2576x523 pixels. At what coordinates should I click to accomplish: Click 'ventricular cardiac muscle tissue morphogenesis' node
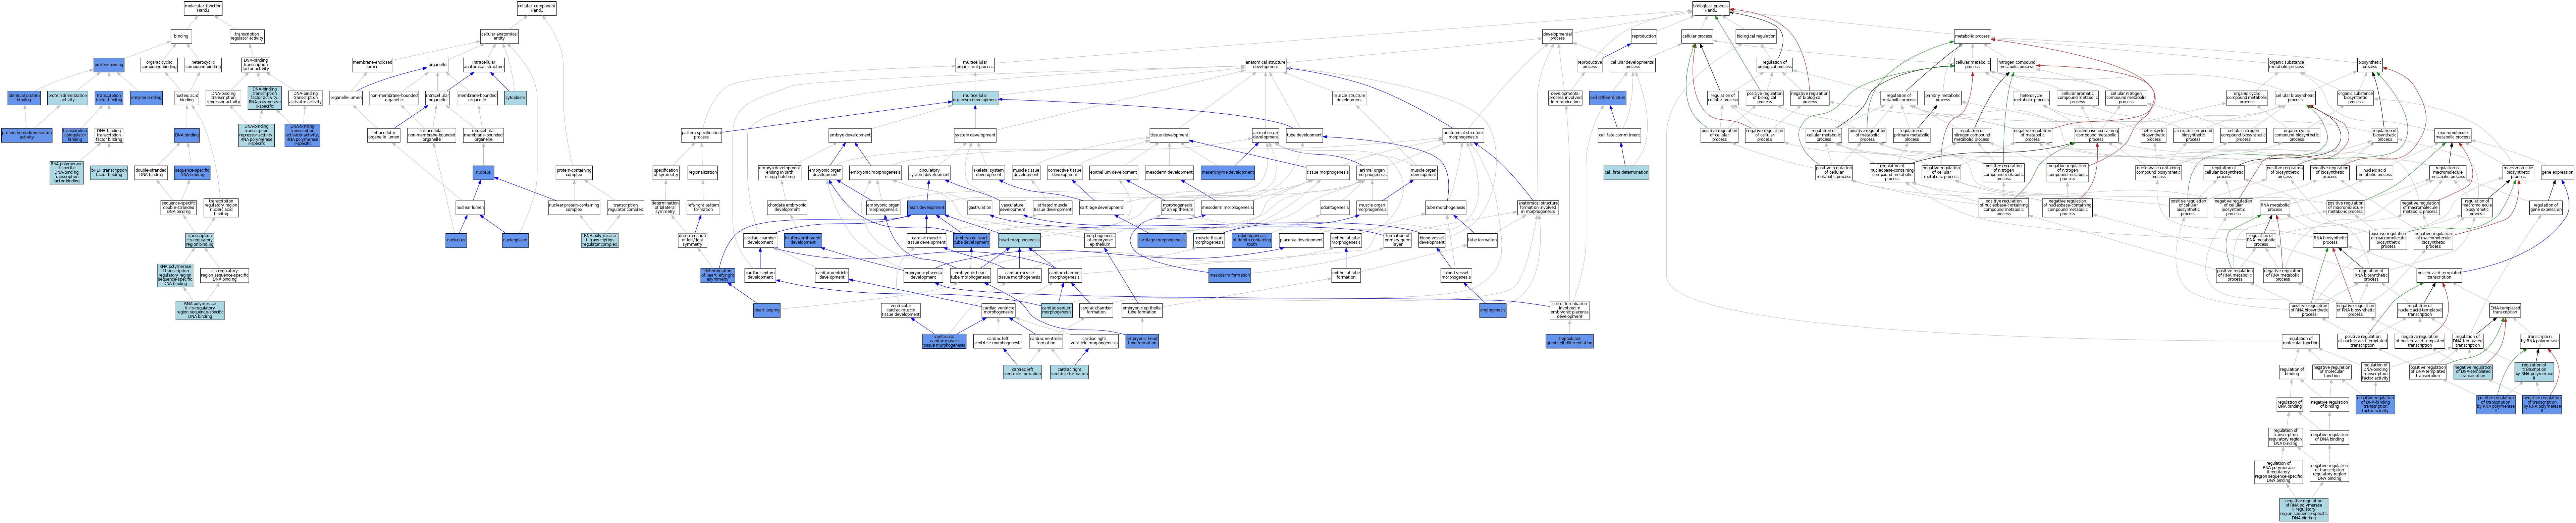(944, 341)
